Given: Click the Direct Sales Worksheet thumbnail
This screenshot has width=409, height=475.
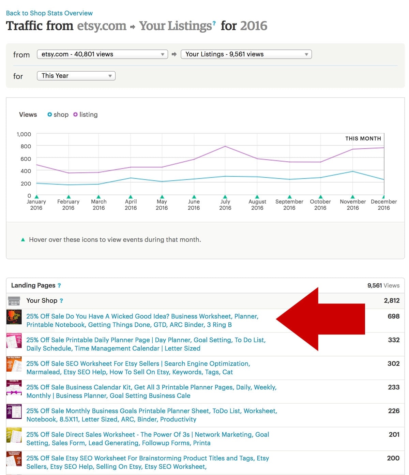Looking at the screenshot, I should pyautogui.click(x=14, y=435).
